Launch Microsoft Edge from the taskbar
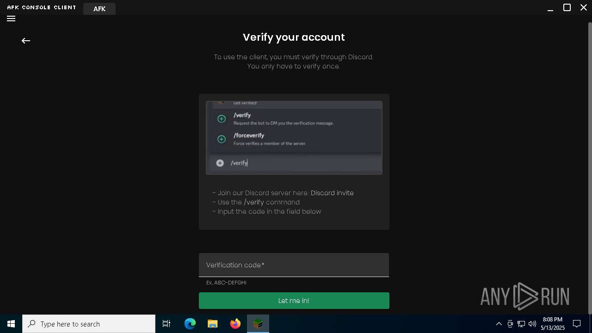The image size is (592, 333). click(x=190, y=324)
